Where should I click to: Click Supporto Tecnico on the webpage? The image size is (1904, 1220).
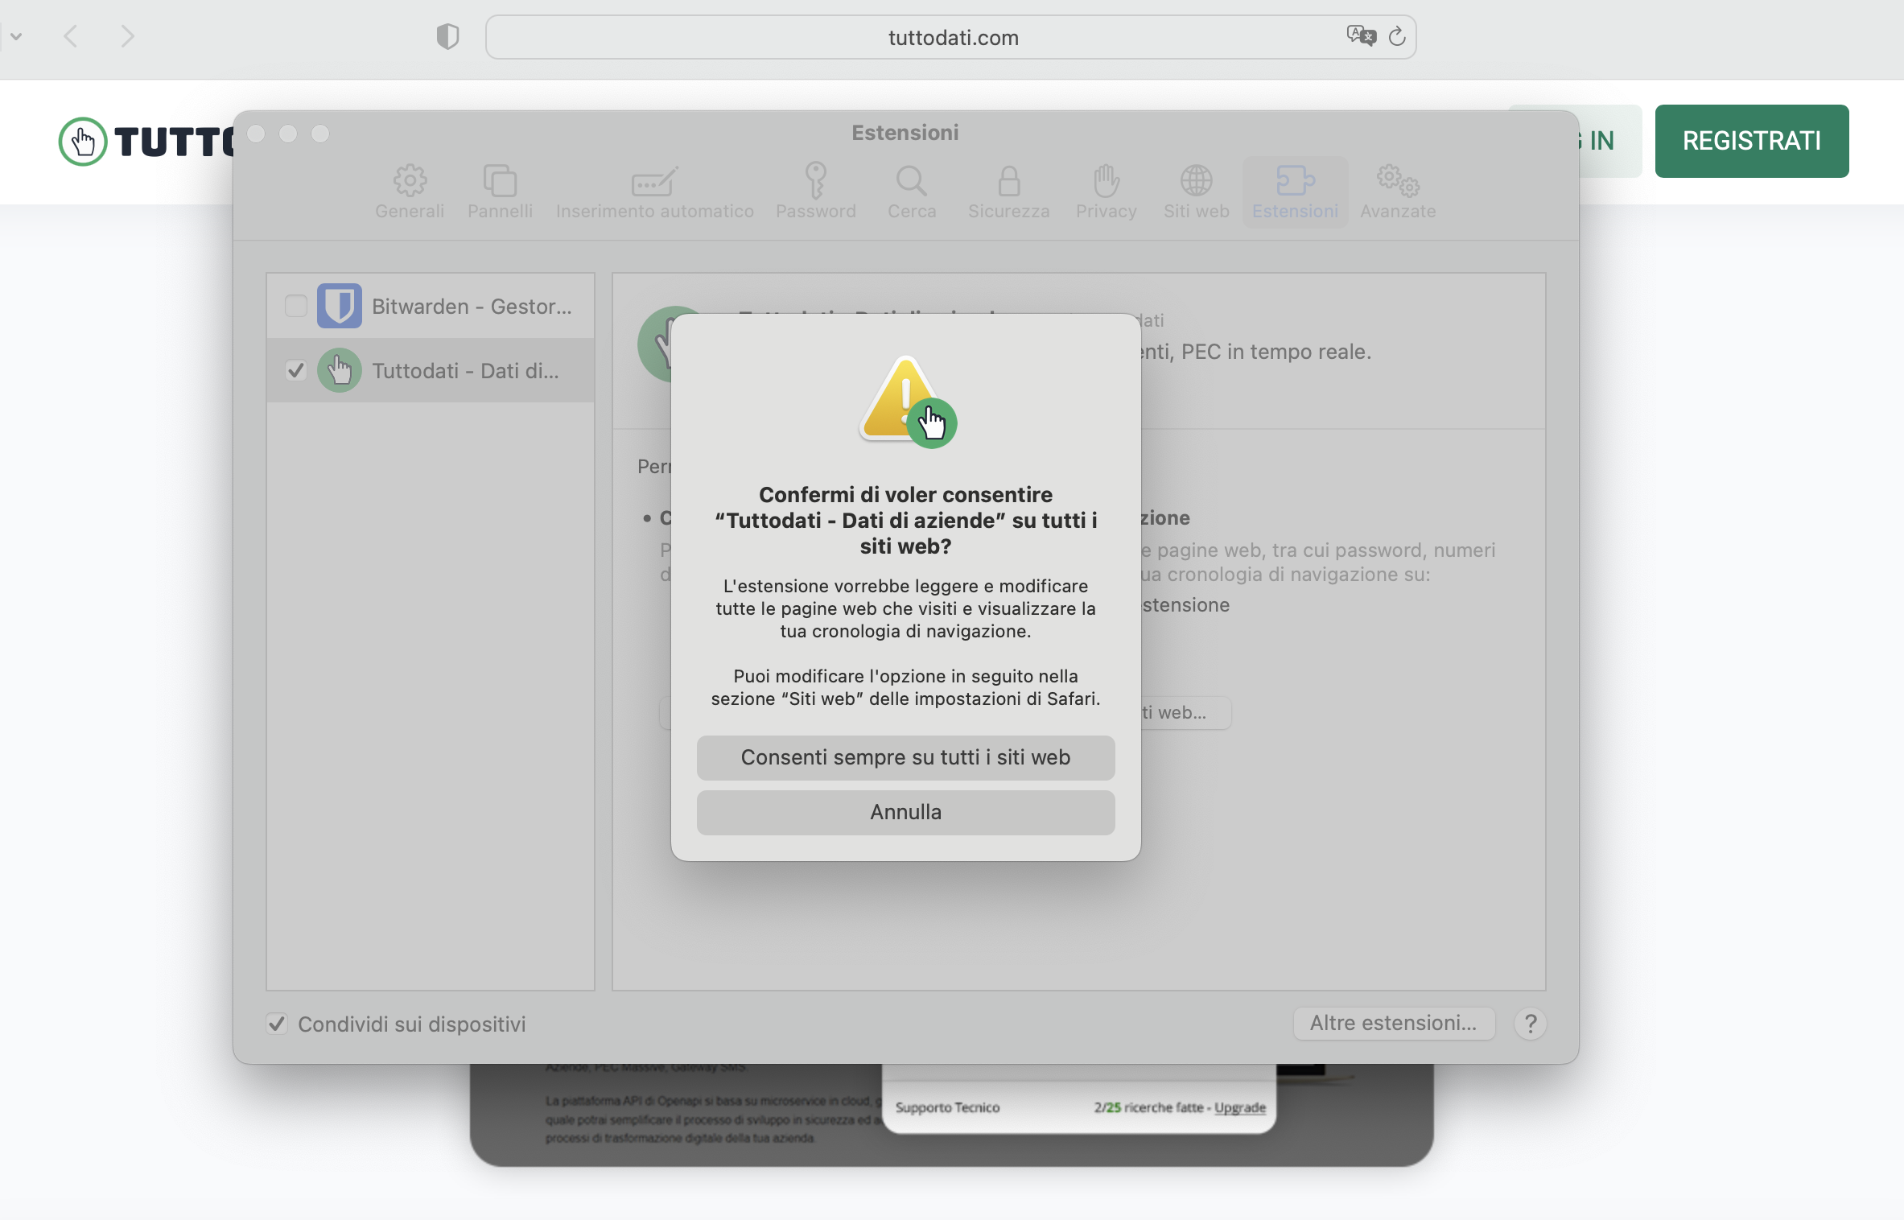coord(947,1107)
